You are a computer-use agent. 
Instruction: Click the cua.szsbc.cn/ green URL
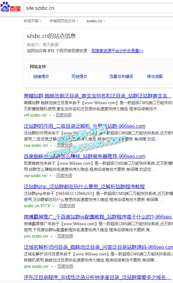pyautogui.click(x=36, y=145)
